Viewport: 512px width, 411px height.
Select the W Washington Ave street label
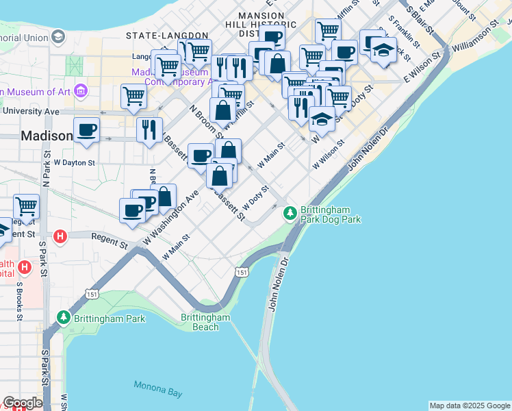(x=170, y=217)
